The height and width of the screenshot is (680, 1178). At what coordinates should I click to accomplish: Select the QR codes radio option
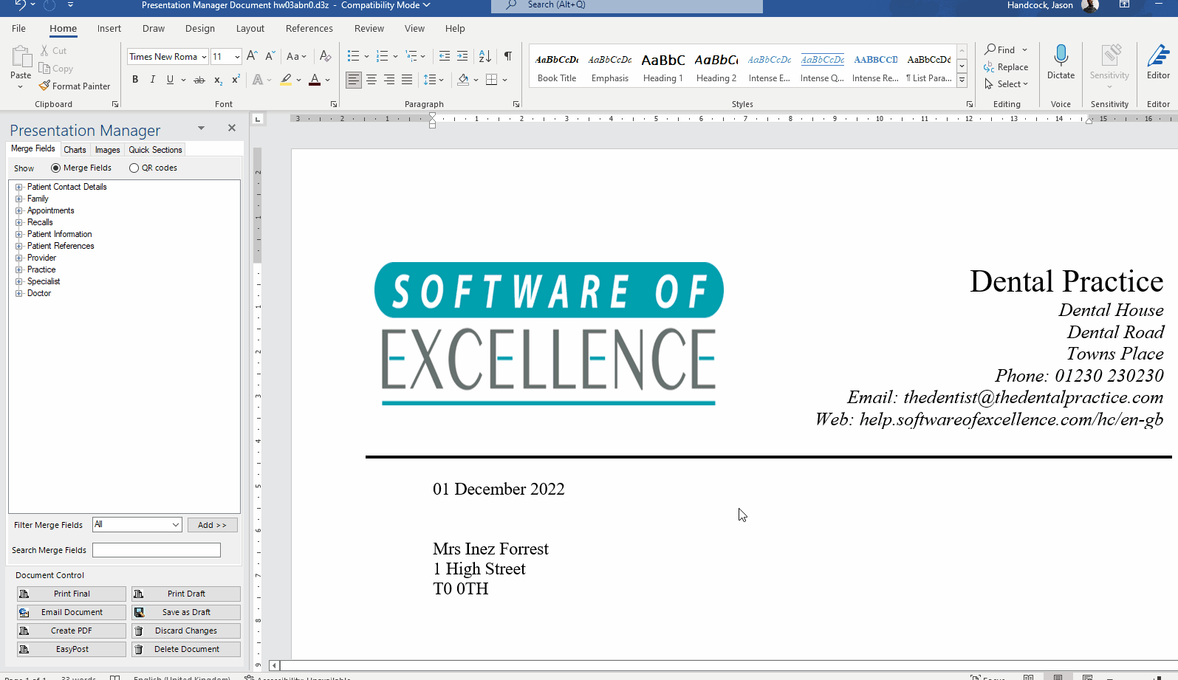click(134, 168)
